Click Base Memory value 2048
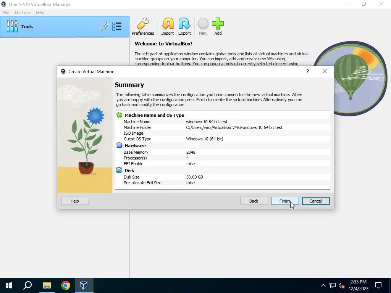 (191, 152)
